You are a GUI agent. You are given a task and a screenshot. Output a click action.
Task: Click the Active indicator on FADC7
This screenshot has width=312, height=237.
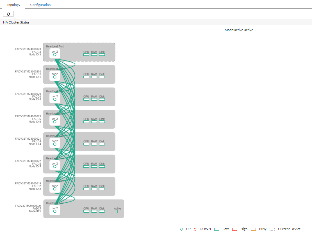[x=118, y=212]
